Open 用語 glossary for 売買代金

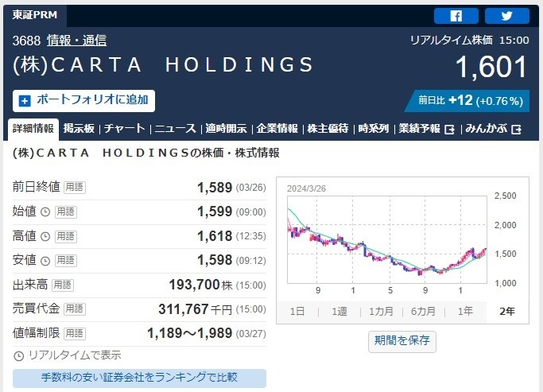[x=75, y=309]
